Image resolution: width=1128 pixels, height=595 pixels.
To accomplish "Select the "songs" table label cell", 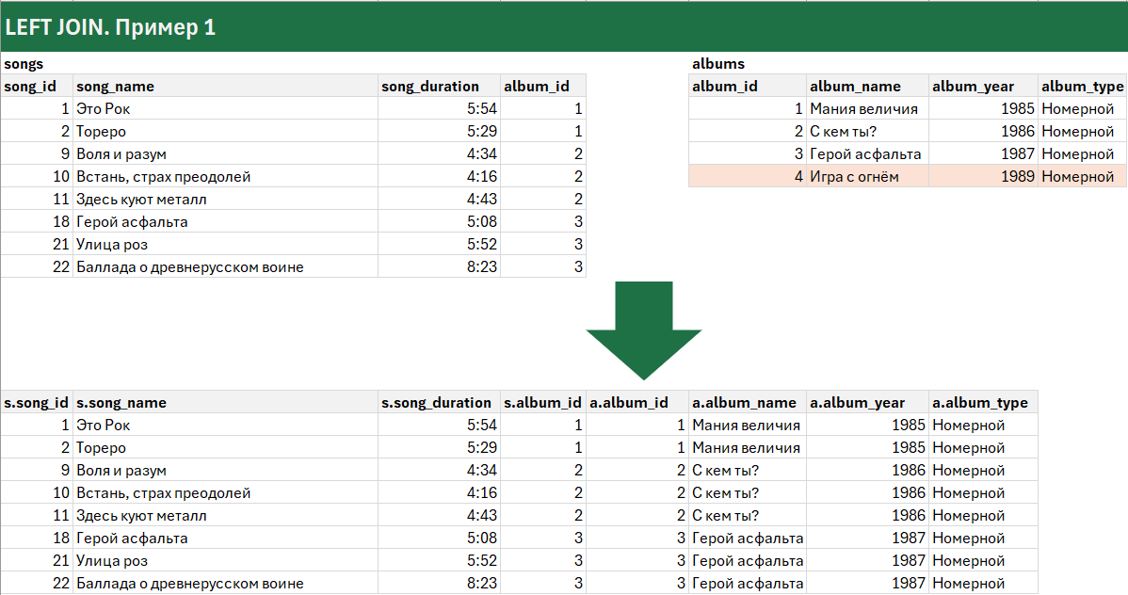I will [24, 64].
